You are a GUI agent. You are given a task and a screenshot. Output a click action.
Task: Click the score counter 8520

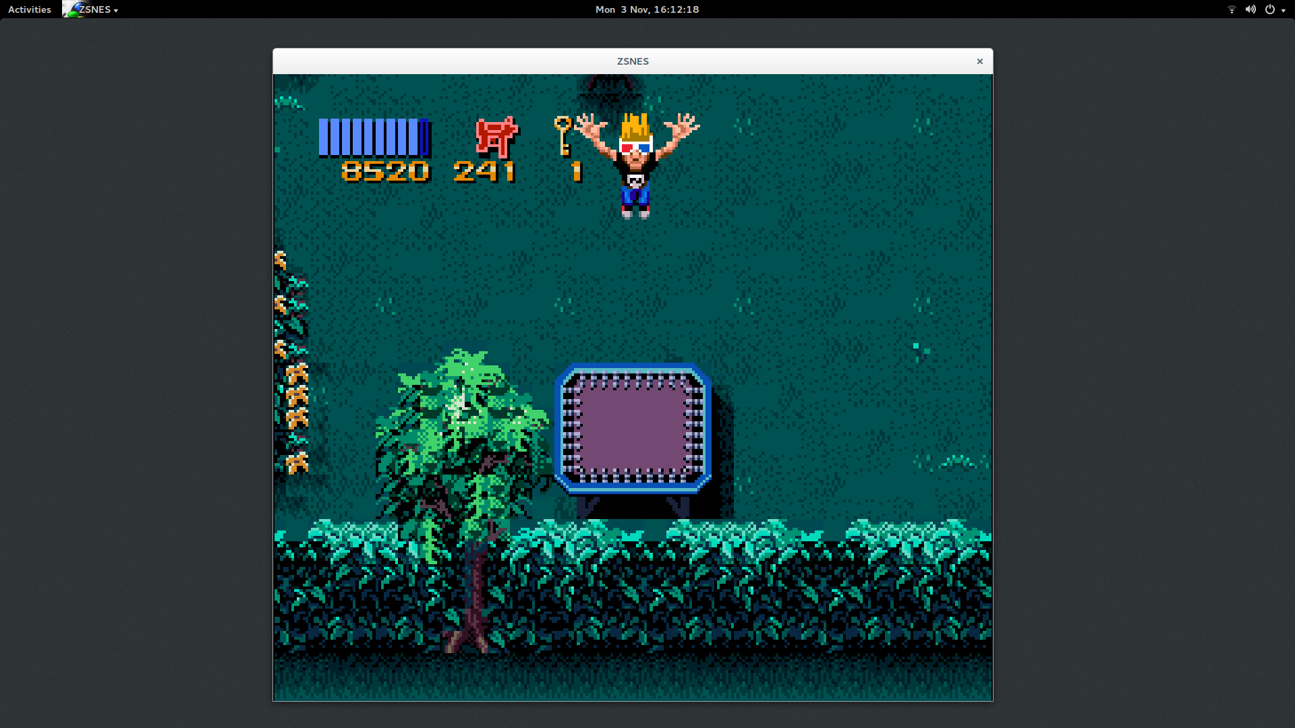[385, 171]
